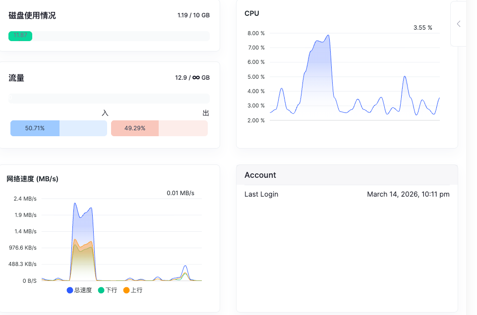This screenshot has height=315, width=477.
Task: Click the empty traffic usage progress bar
Action: pos(109,99)
